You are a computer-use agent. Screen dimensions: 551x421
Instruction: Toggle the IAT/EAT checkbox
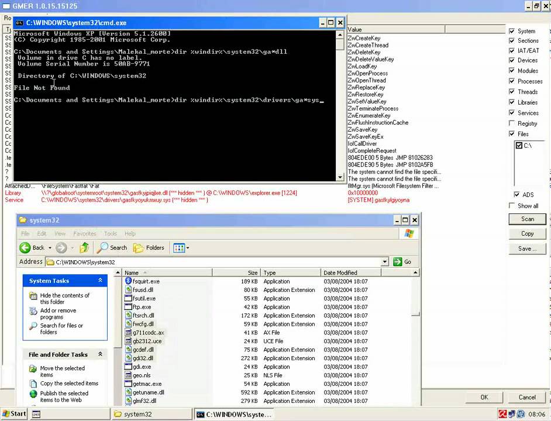point(512,51)
